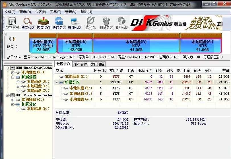Collapse the HD0 disk node in tree
The width and height of the screenshot is (231, 159).
point(7,68)
